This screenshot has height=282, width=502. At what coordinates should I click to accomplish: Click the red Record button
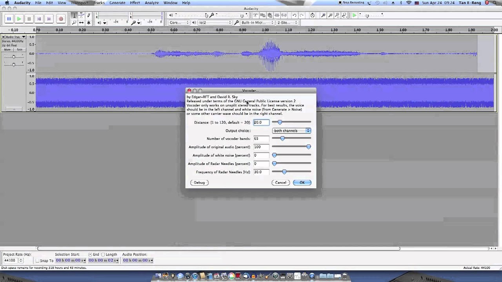(61, 18)
